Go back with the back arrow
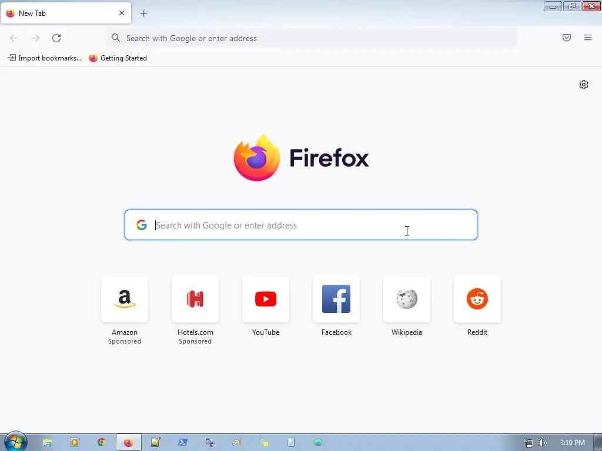 (14, 38)
